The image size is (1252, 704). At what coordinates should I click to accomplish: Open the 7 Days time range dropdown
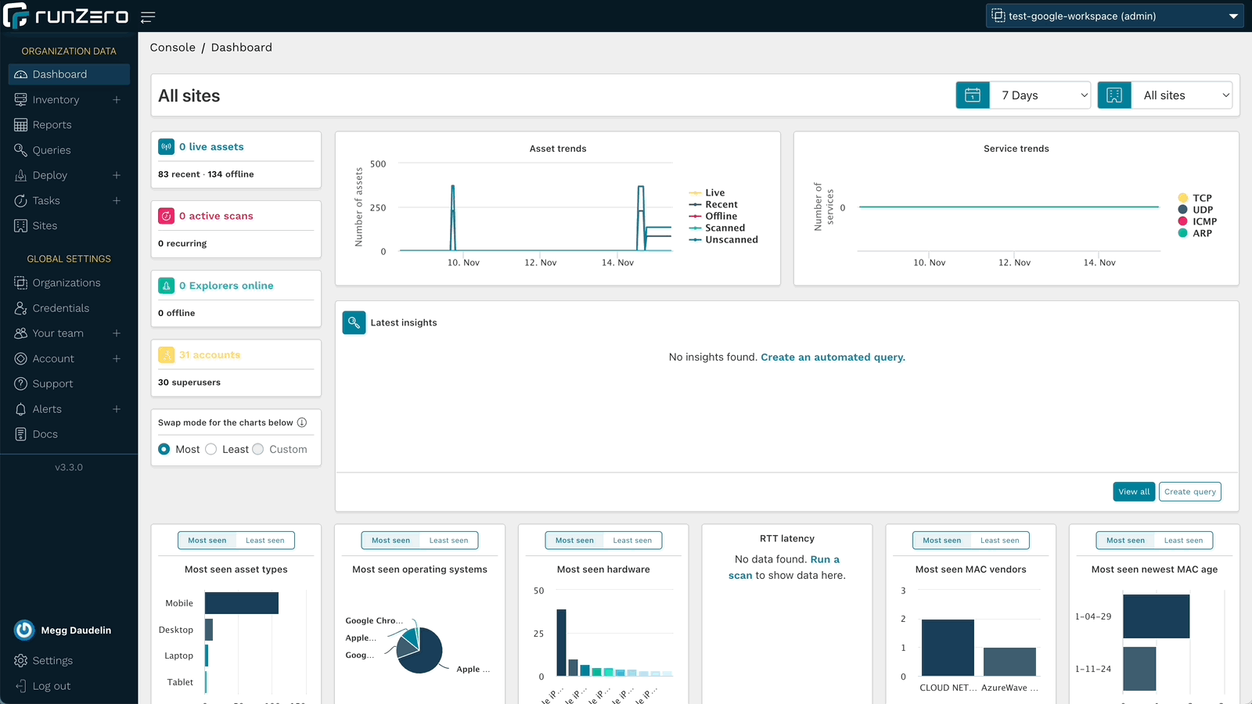coord(1041,95)
